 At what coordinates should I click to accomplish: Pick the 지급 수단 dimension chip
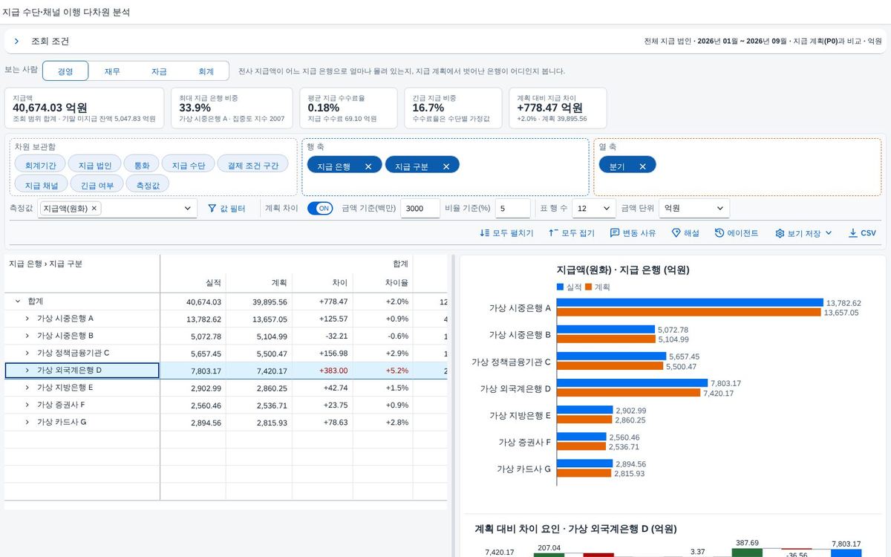pos(188,165)
